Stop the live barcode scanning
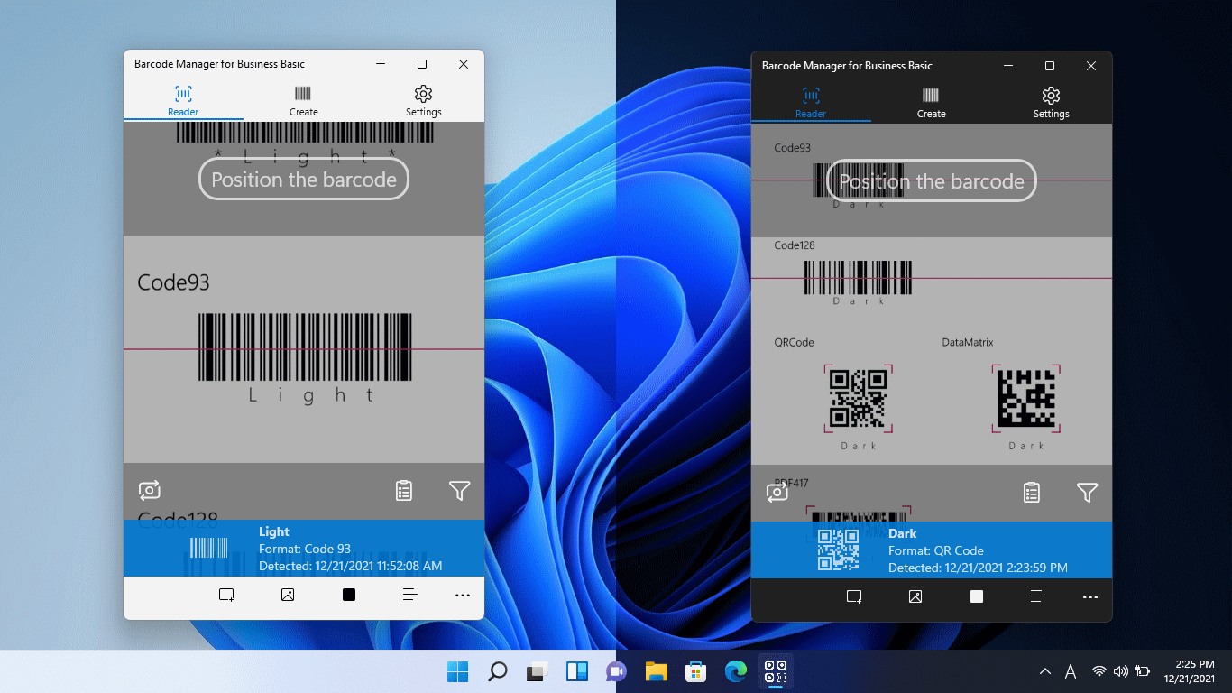The image size is (1232, 693). 348,596
